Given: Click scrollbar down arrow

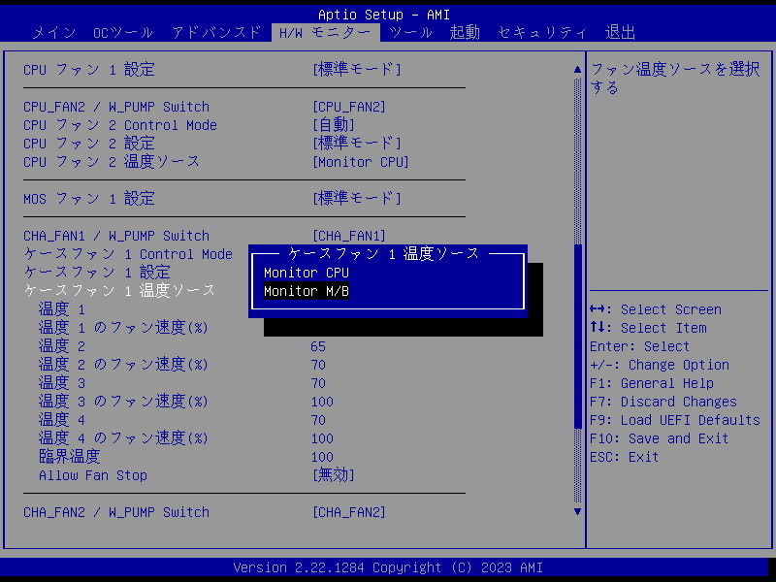Looking at the screenshot, I should pos(577,512).
